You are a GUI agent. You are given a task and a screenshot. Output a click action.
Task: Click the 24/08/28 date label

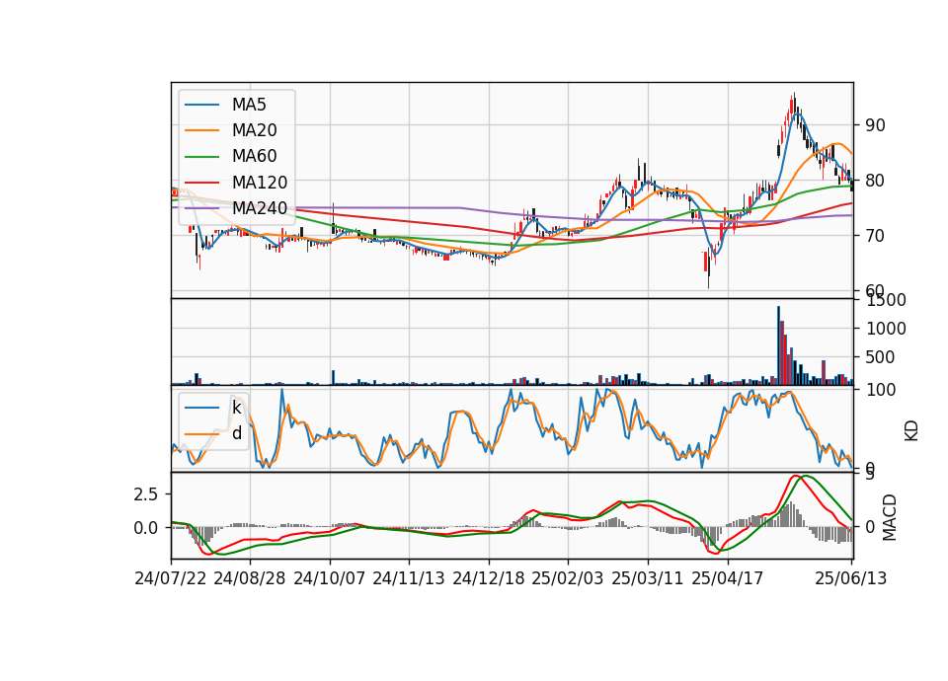pos(250,579)
